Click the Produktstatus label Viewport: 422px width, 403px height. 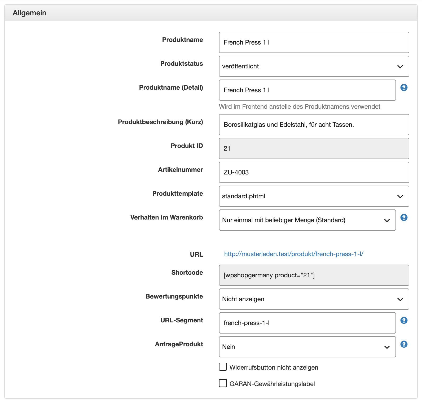click(x=182, y=64)
